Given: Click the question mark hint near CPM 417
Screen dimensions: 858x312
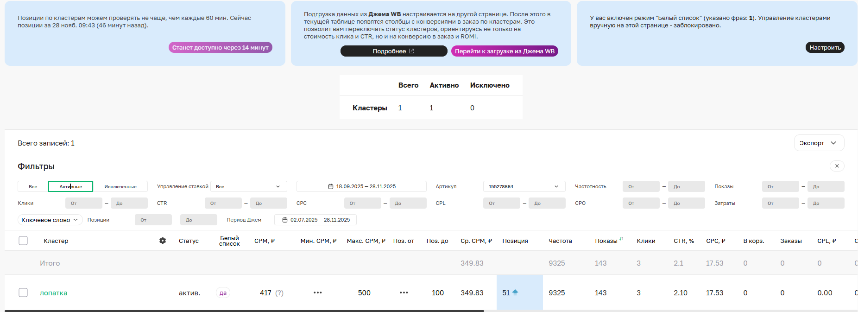Looking at the screenshot, I should 279,293.
